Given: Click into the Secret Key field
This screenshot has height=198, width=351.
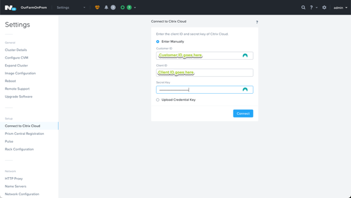Looking at the screenshot, I should (x=205, y=90).
